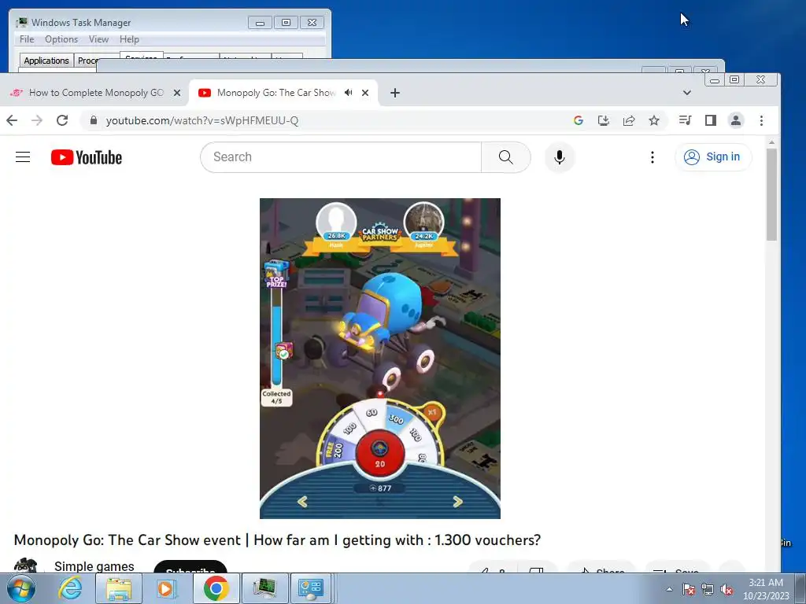Open Windows Media Player from taskbar
806x604 pixels.
coord(167,588)
